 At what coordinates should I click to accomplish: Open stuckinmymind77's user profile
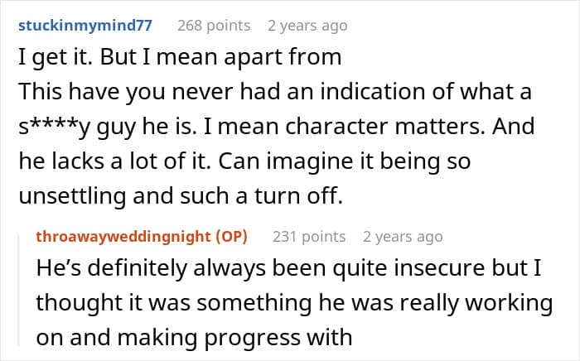pos(85,26)
